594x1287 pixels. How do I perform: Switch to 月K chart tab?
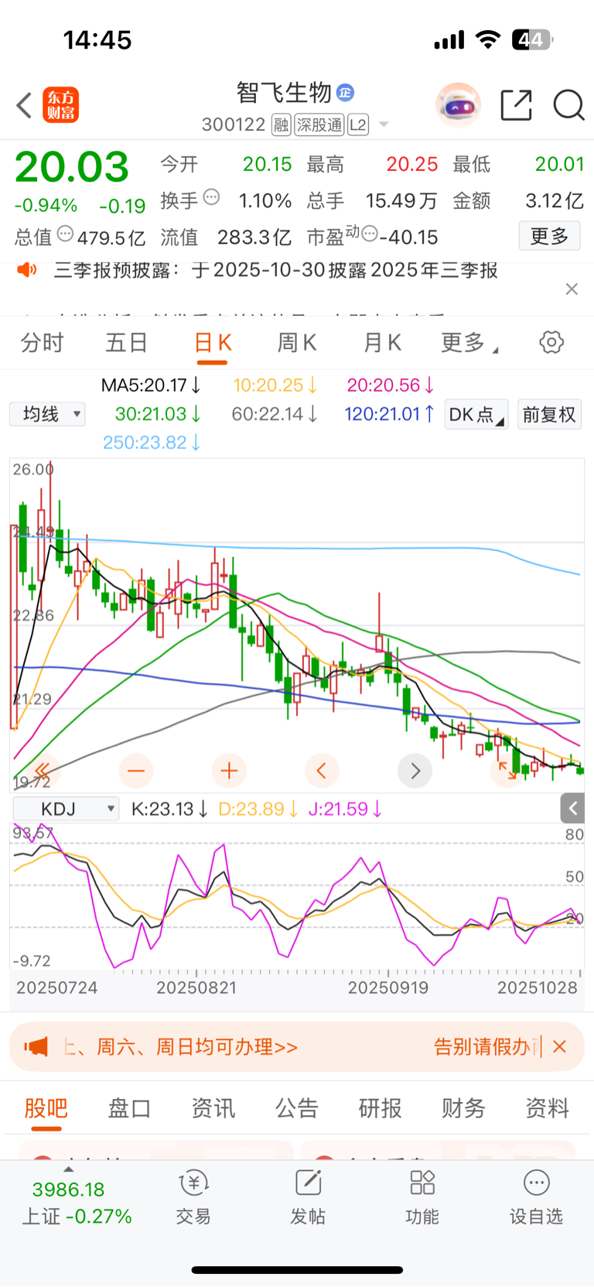pos(382,342)
